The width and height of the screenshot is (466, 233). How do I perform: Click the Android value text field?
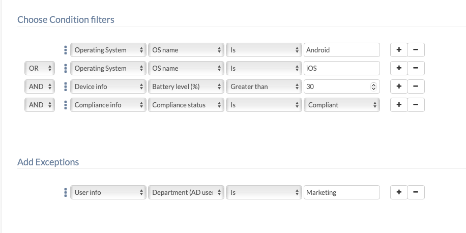342,50
